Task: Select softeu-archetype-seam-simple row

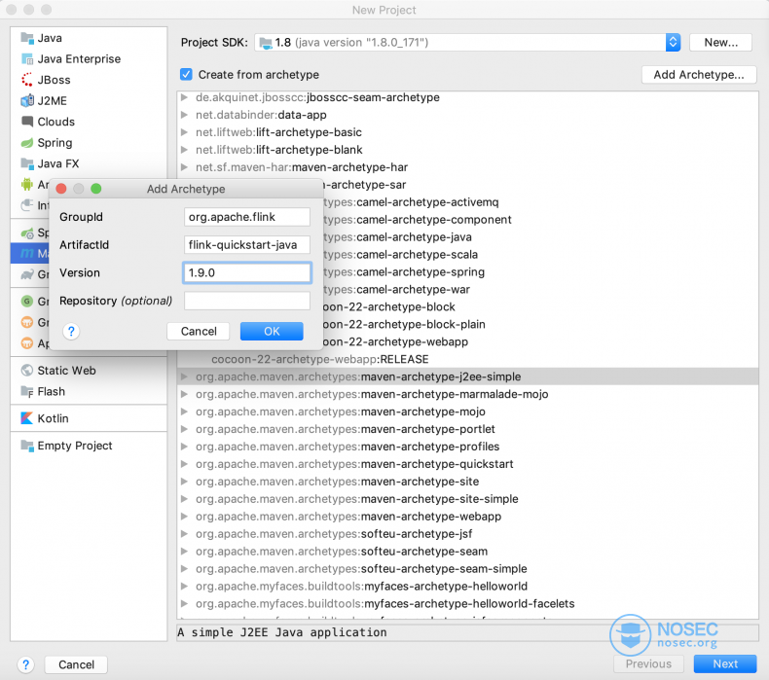Action: (x=468, y=569)
